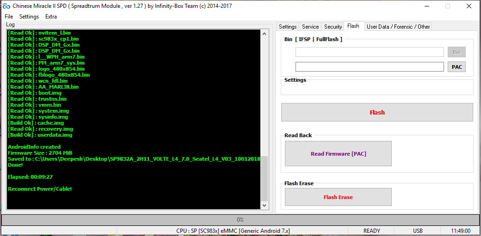481x236 pixels.
Task: Switch to the Settings tab
Action: coord(288,27)
